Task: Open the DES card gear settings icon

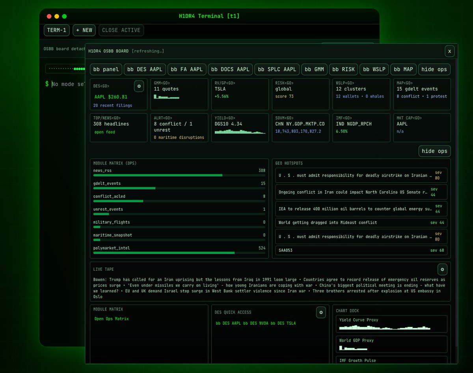Action: (139, 86)
